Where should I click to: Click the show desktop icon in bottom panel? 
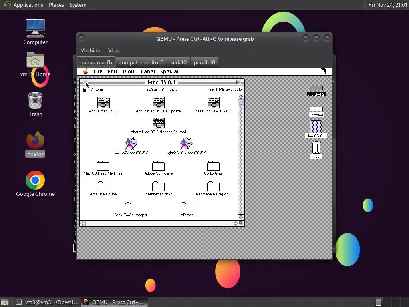tap(5, 302)
